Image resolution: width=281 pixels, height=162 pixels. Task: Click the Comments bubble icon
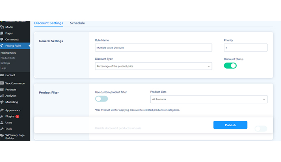click(x=2, y=39)
